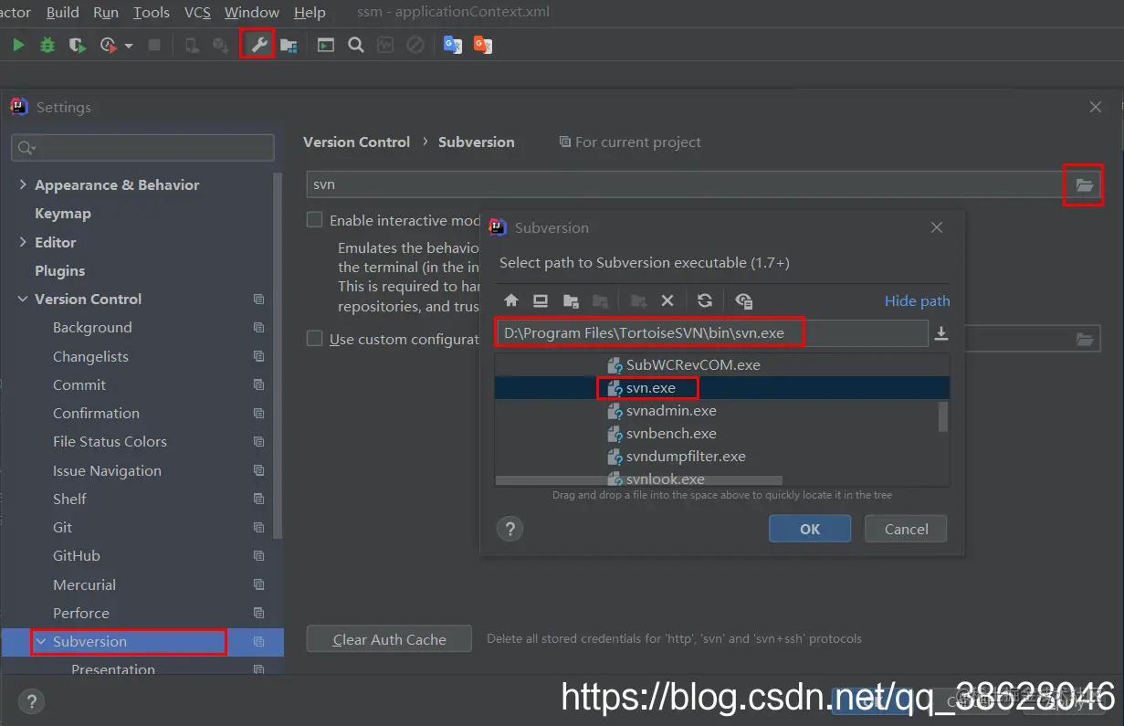This screenshot has height=726, width=1124.
Task: Click Show Hidden Files eye icon
Action: click(x=743, y=300)
